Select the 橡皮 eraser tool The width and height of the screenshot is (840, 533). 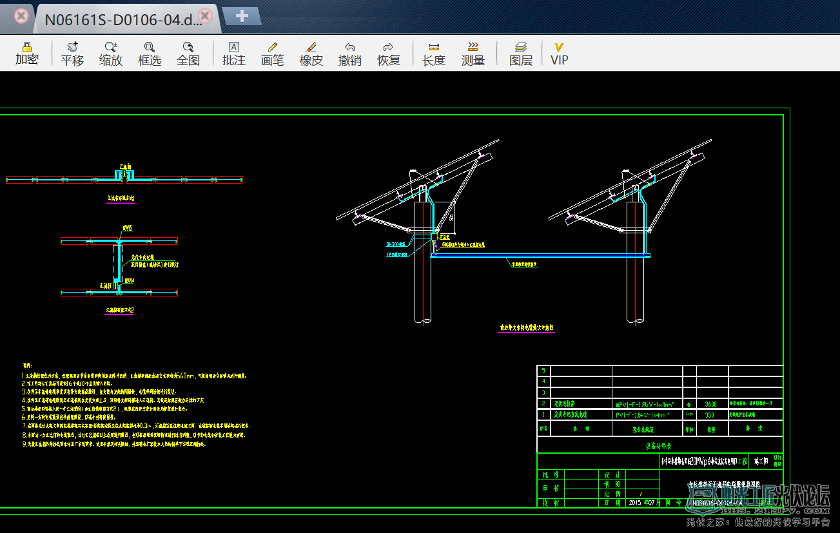311,54
